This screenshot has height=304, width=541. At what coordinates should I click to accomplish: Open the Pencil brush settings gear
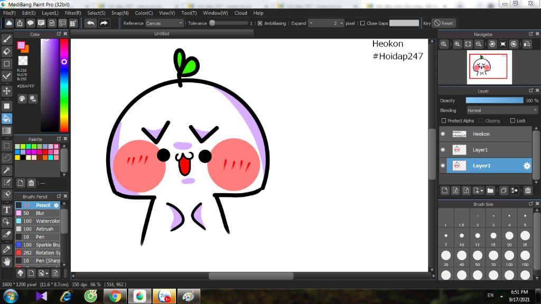(56, 205)
